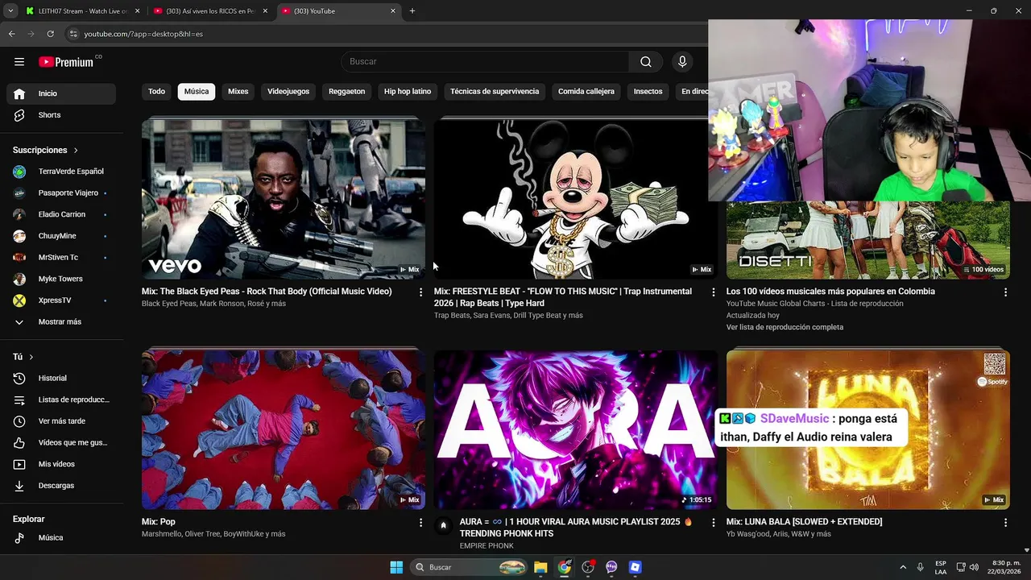Open Myke Towers subscription channel
1031x580 pixels.
tap(61, 279)
